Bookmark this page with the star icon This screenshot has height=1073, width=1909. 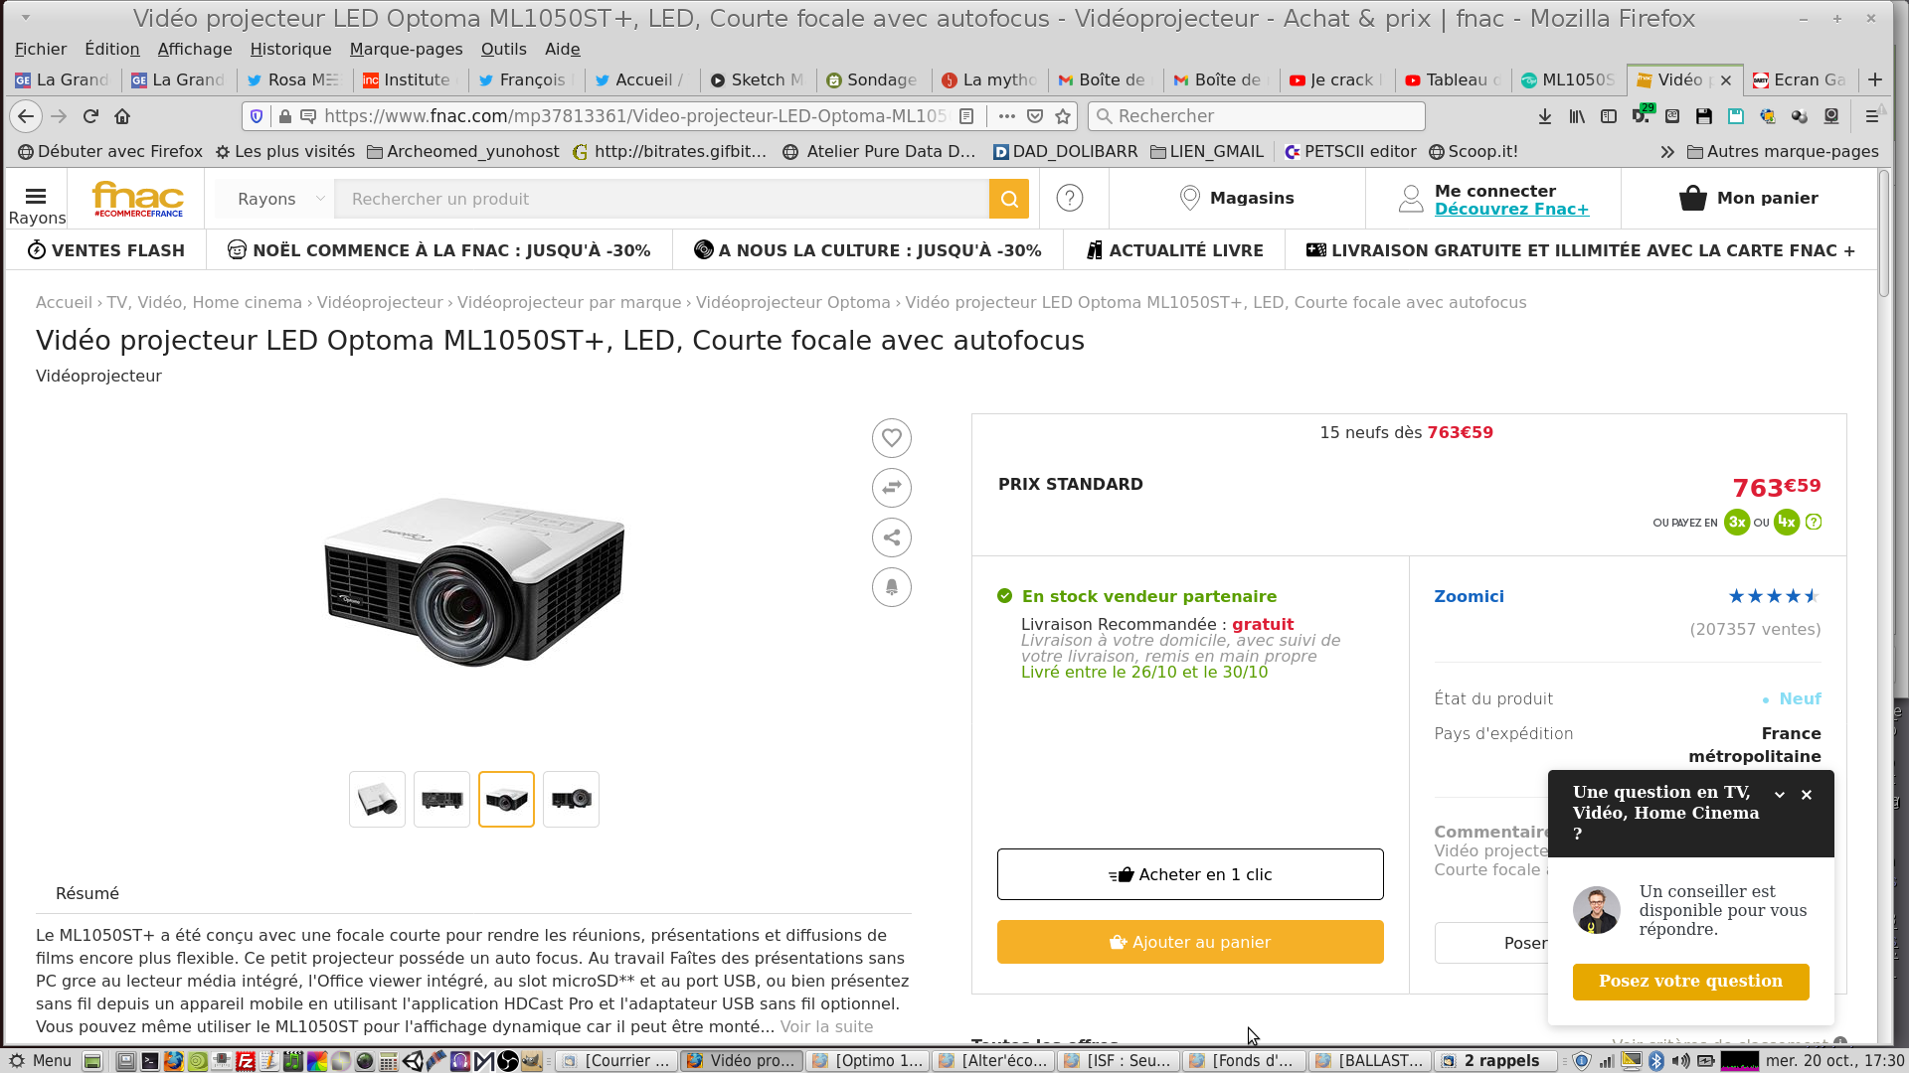tap(1063, 116)
